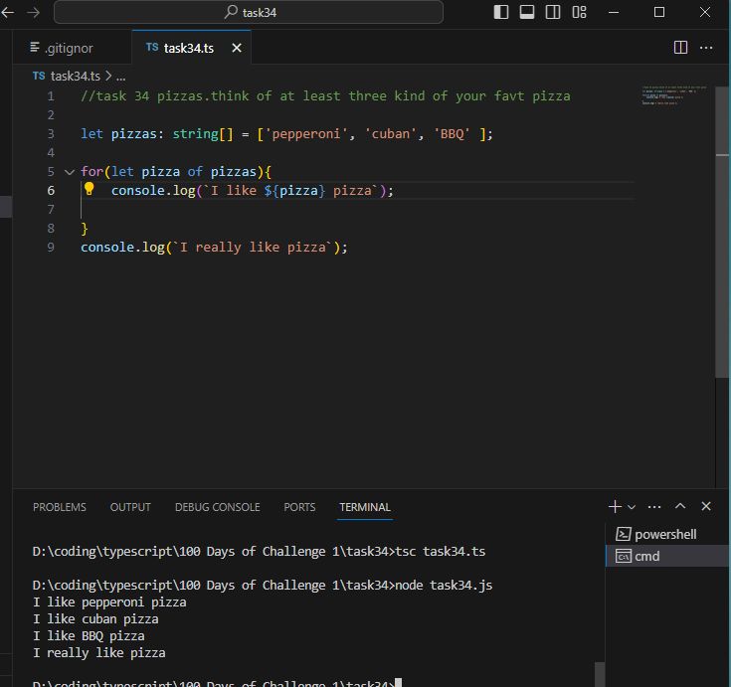
Task: Open the Customize Layout icon
Action: tap(579, 12)
